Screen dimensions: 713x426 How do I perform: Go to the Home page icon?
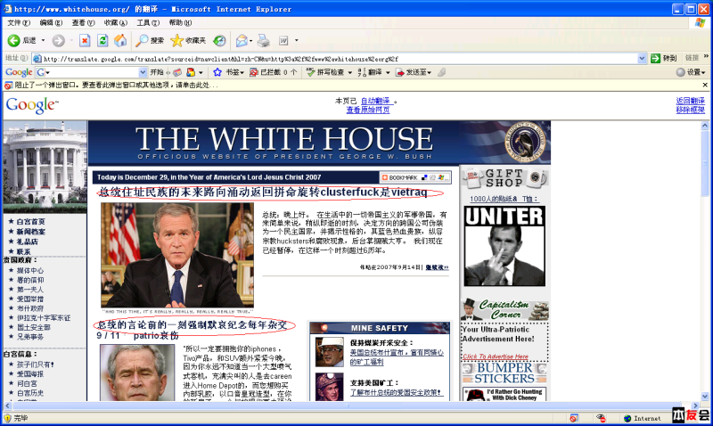[x=119, y=41]
